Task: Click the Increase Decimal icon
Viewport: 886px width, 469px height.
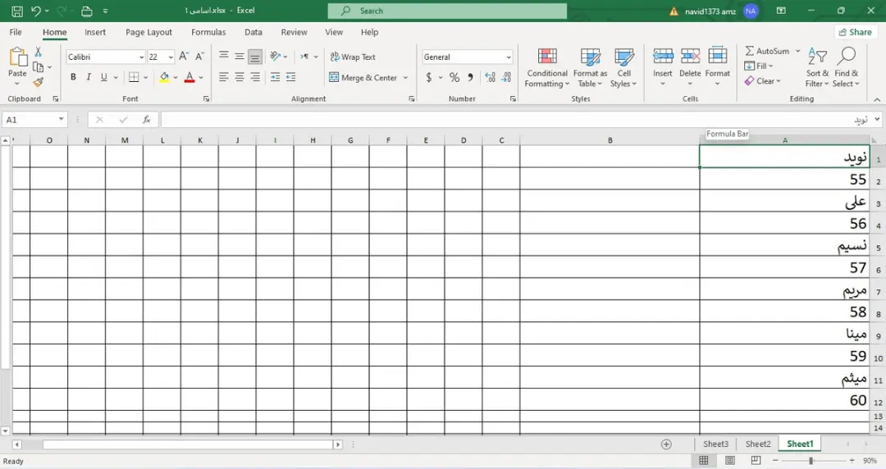Action: [490, 77]
